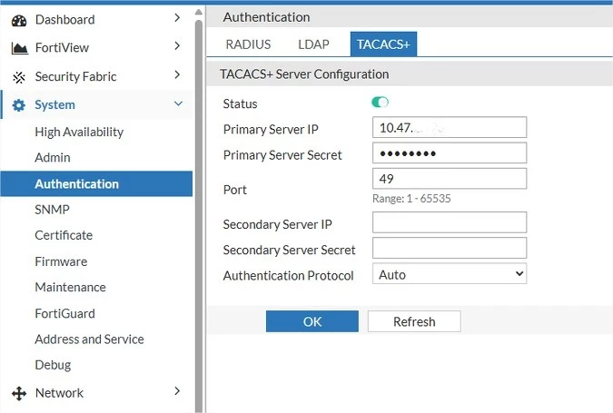Toggle the TACACS+ Status switch
The height and width of the screenshot is (413, 613).
click(380, 103)
